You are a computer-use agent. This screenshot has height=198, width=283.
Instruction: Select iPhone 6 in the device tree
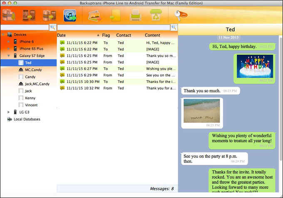(27, 42)
